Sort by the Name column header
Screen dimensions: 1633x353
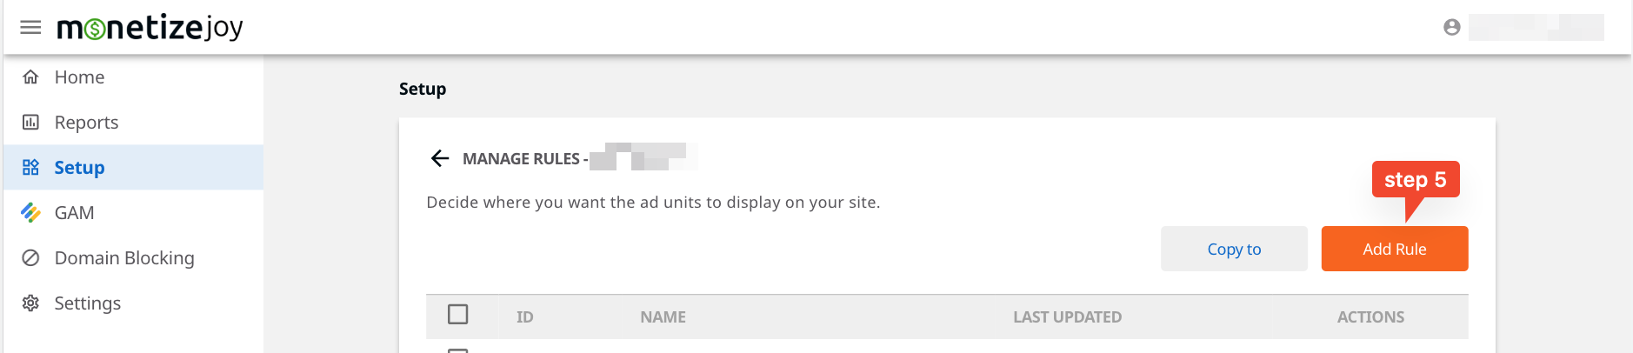click(x=663, y=317)
